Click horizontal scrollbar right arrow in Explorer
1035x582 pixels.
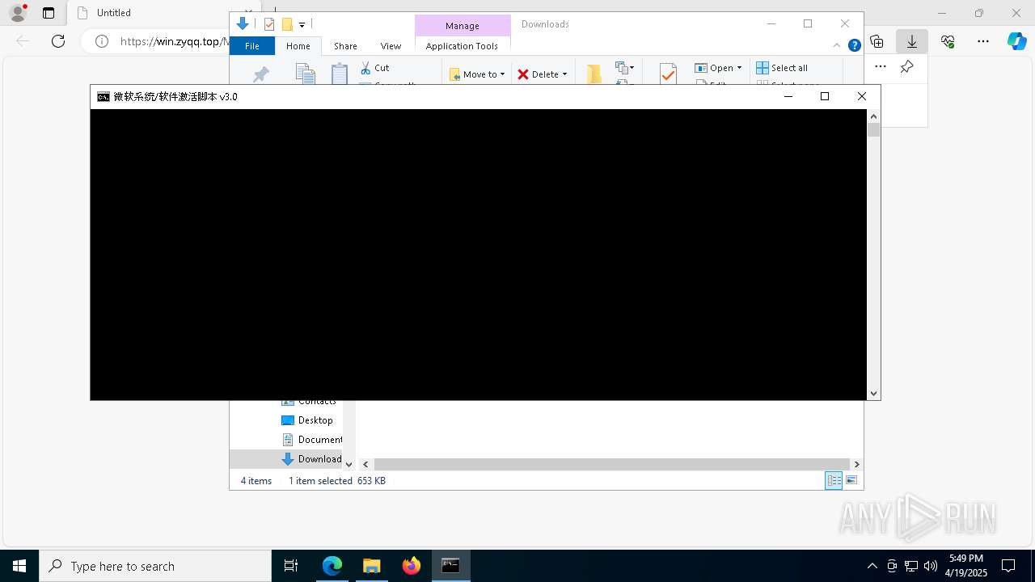point(856,464)
